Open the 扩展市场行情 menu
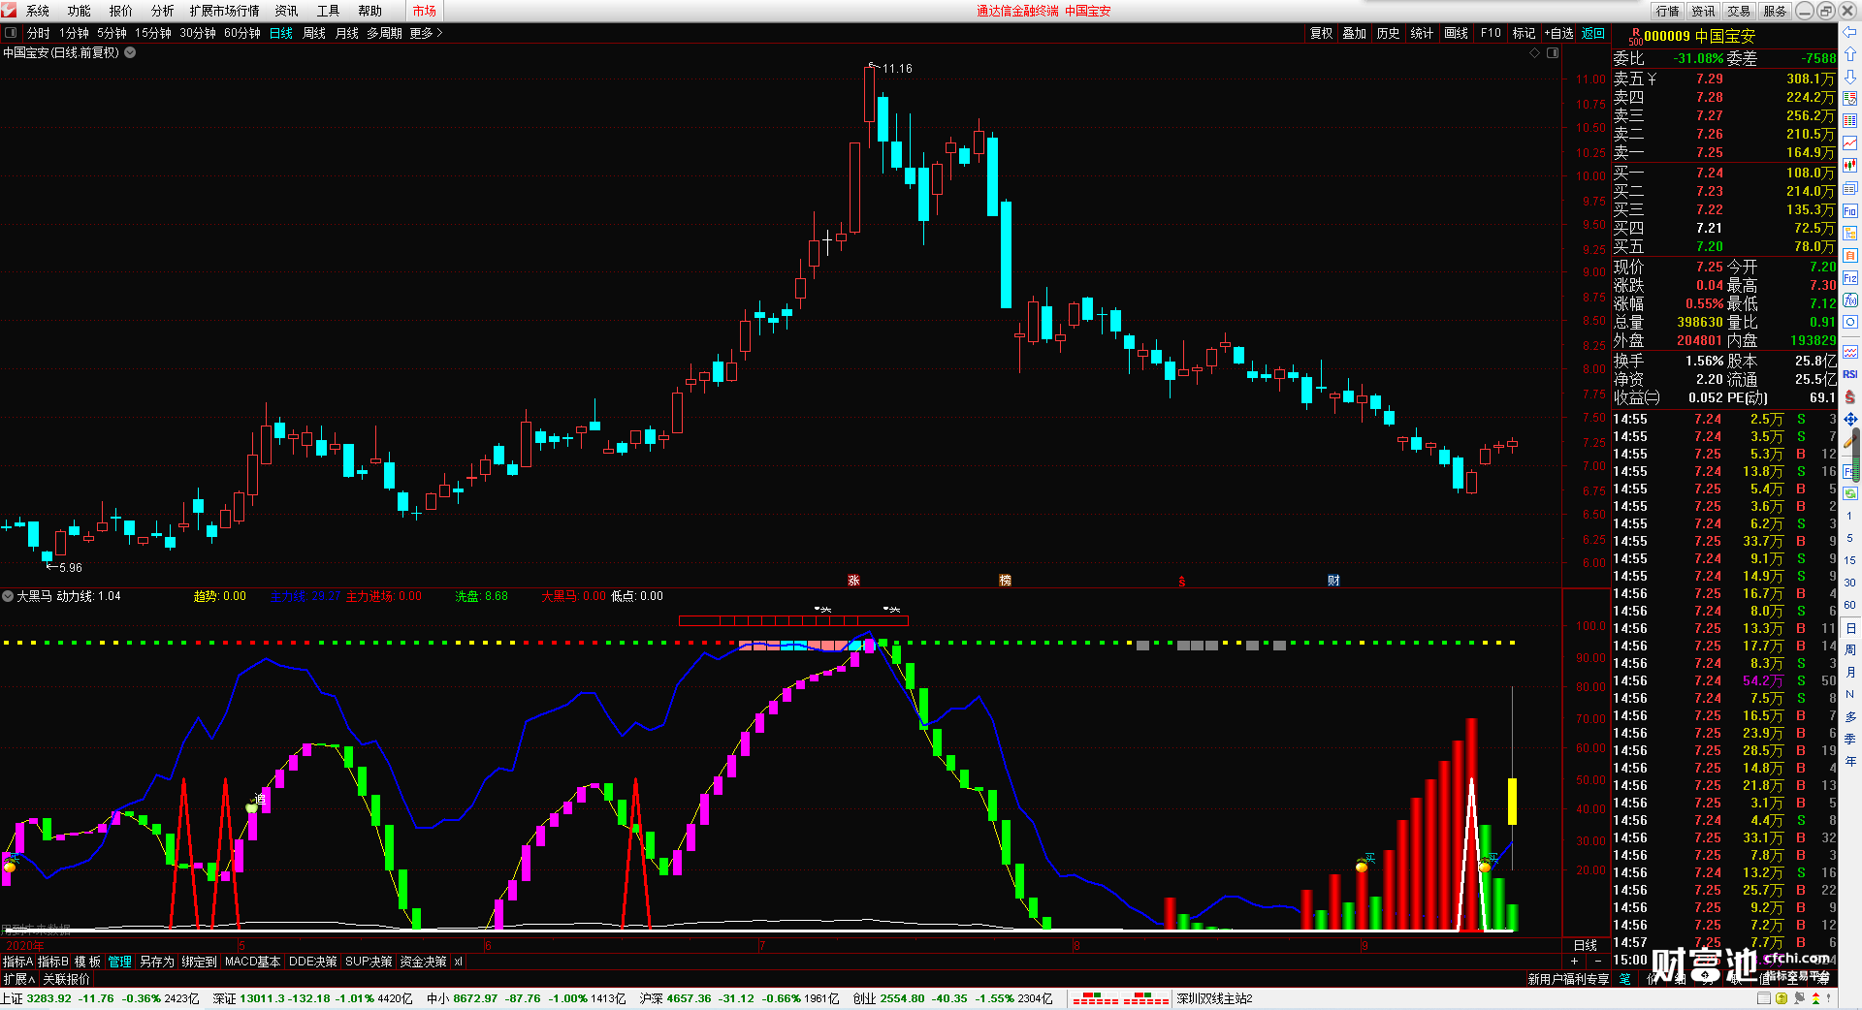The height and width of the screenshot is (1010, 1862). (225, 11)
